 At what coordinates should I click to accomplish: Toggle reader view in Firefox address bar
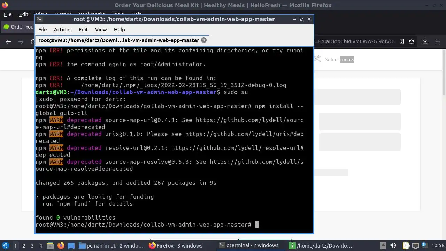tap(402, 41)
